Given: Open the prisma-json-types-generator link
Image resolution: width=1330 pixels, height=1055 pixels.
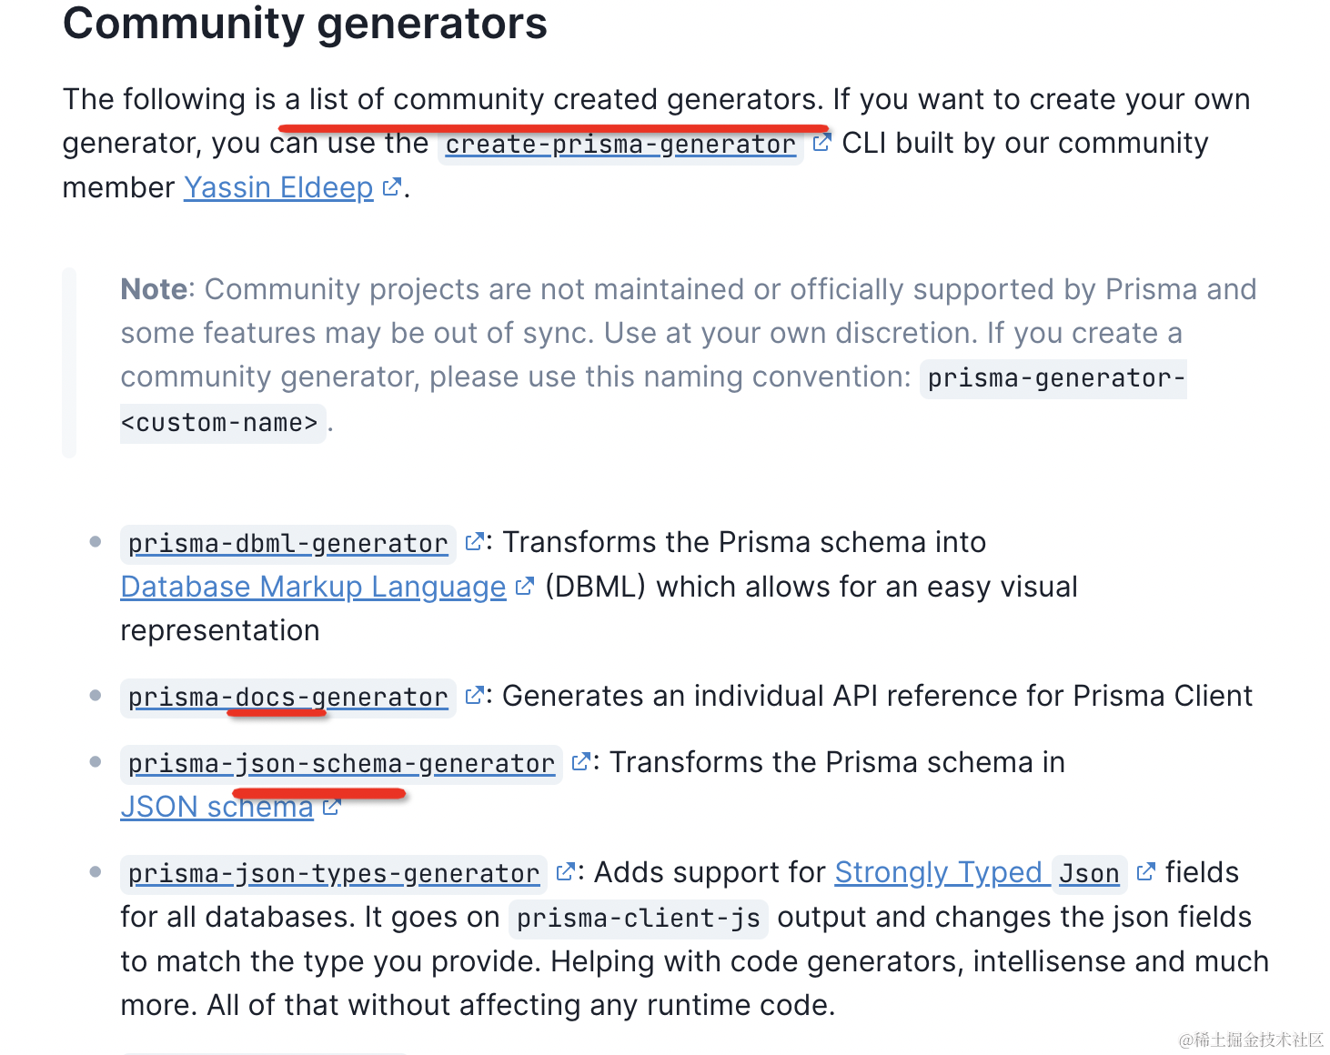Looking at the screenshot, I should tap(333, 873).
